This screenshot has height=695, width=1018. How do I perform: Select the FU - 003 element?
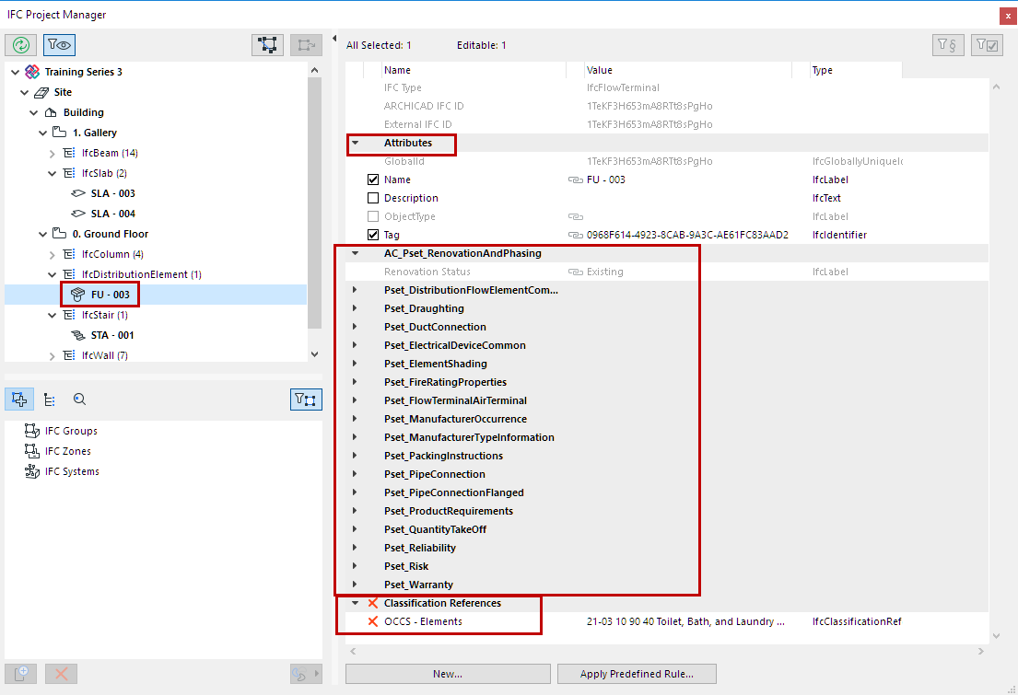(x=111, y=295)
